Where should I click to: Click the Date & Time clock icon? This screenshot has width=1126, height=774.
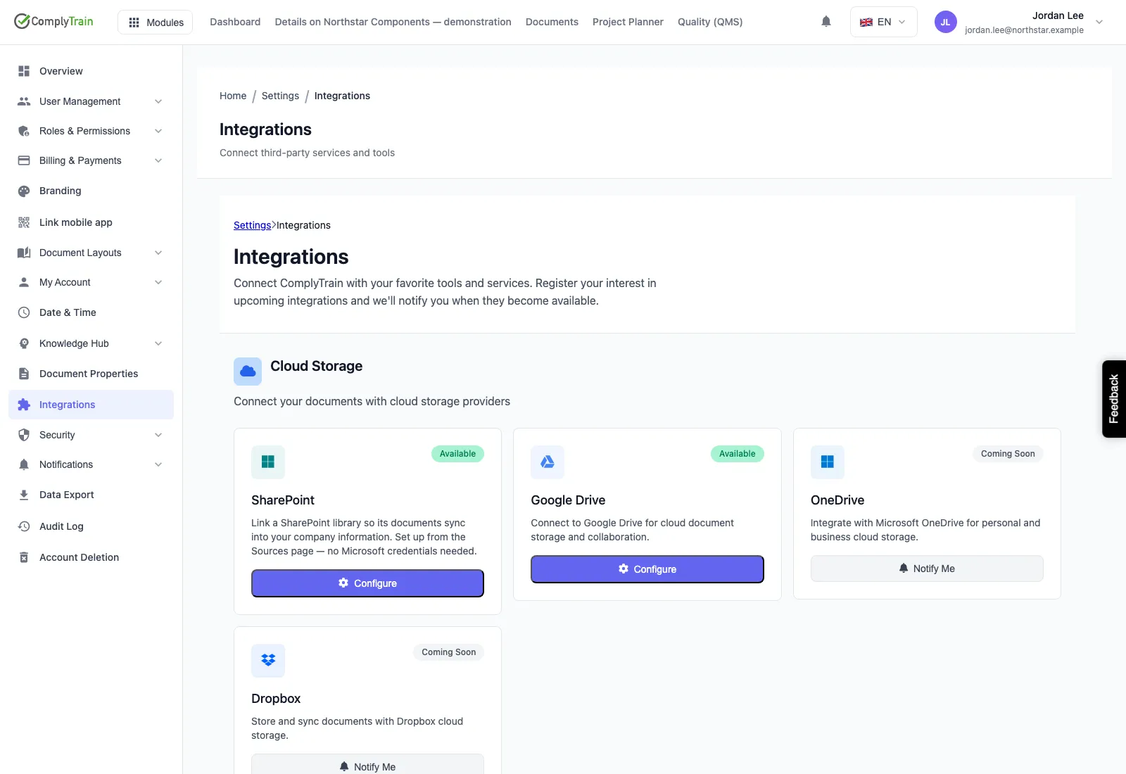[24, 312]
